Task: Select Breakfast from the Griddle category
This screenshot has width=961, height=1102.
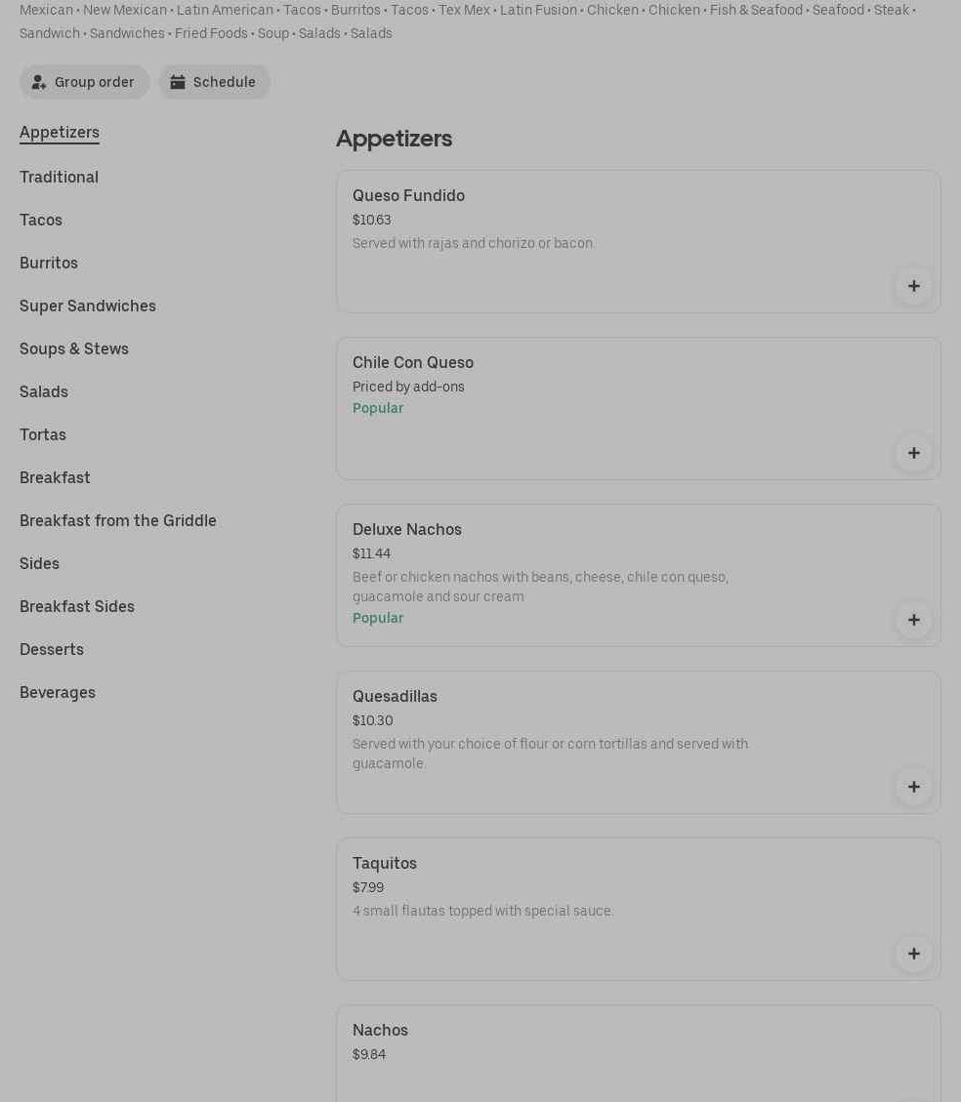Action: (118, 521)
